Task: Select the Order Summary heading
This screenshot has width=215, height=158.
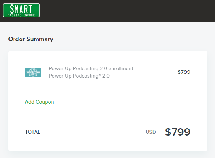Action: pos(31,39)
